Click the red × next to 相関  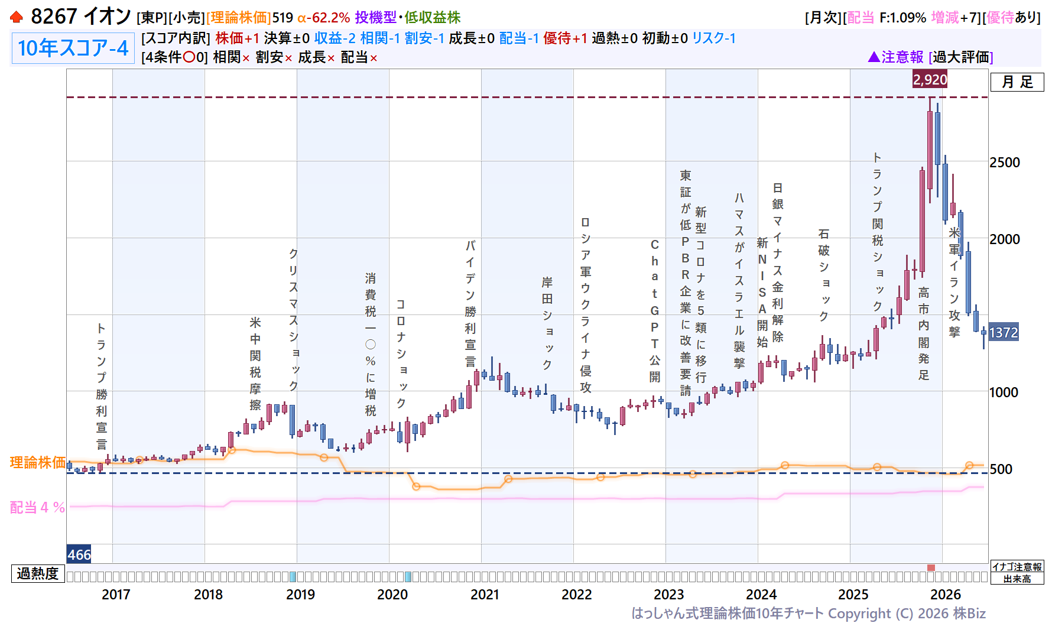point(246,58)
